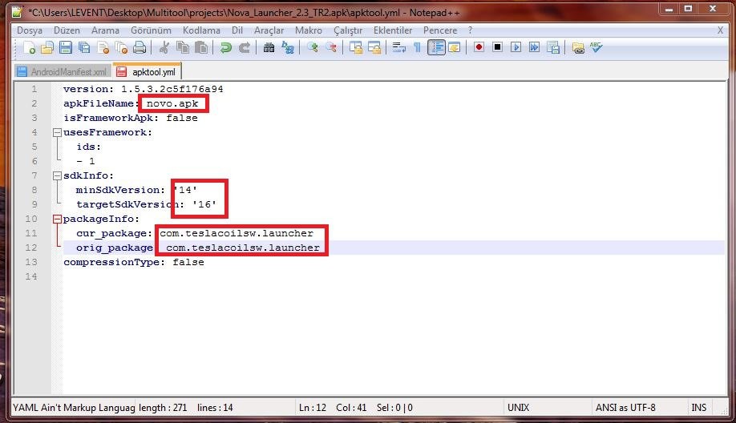
Task: Click the Redo arrow icon
Action: coord(244,47)
